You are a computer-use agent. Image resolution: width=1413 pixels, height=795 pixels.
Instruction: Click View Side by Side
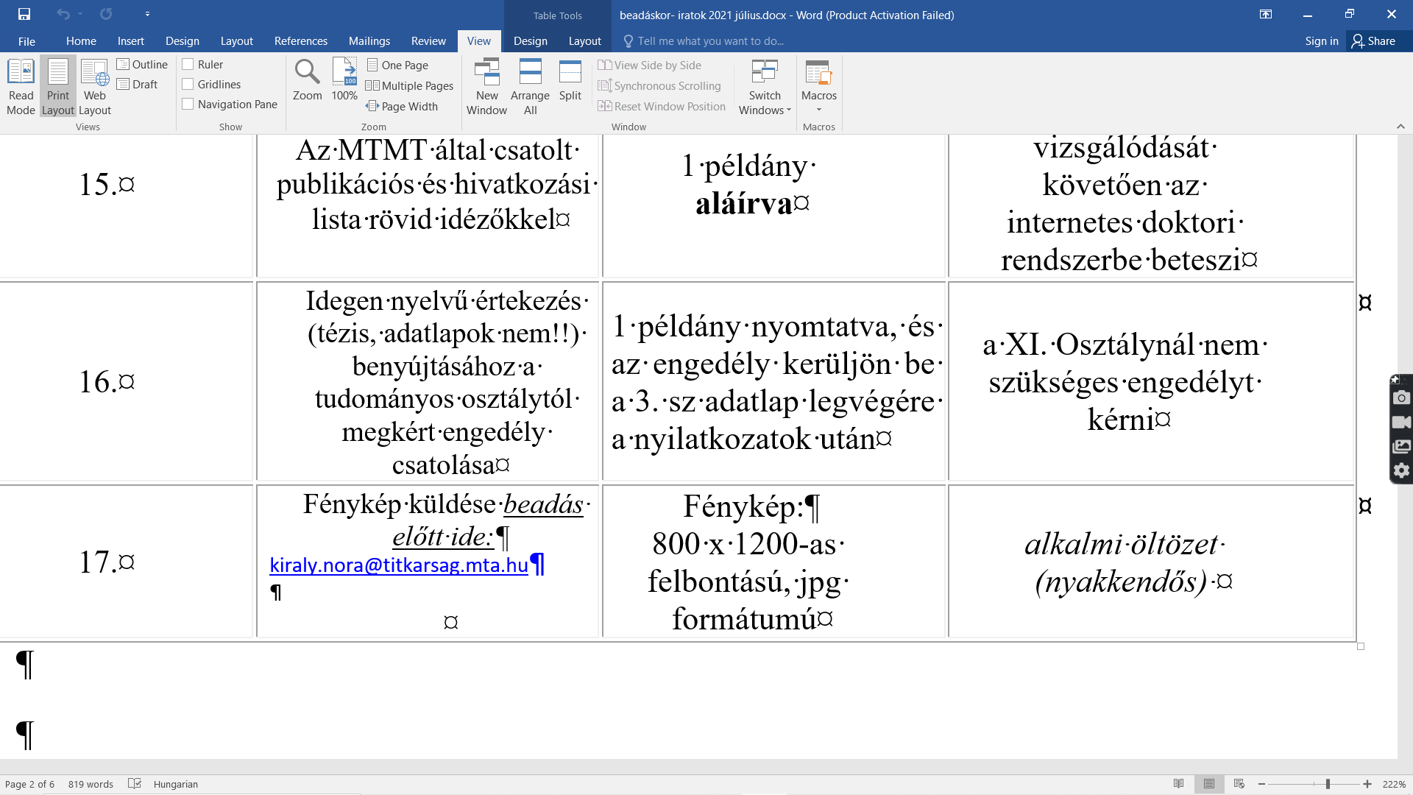pyautogui.click(x=649, y=66)
